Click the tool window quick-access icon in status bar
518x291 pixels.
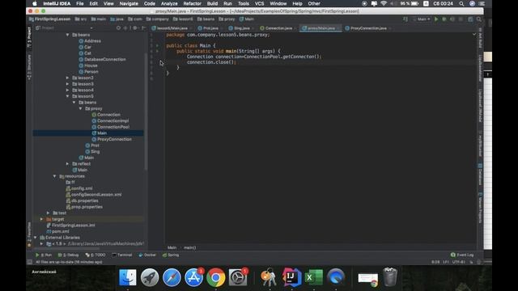tap(30, 262)
